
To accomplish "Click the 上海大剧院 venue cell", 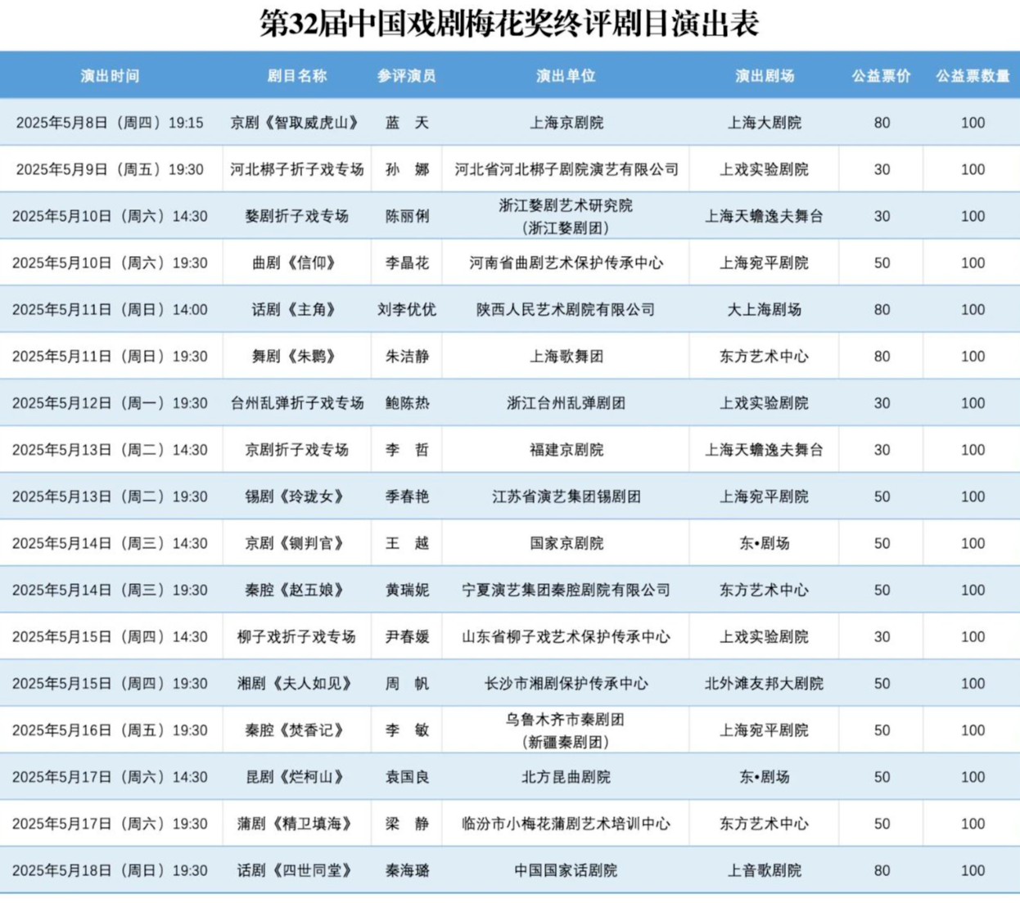I will (764, 123).
